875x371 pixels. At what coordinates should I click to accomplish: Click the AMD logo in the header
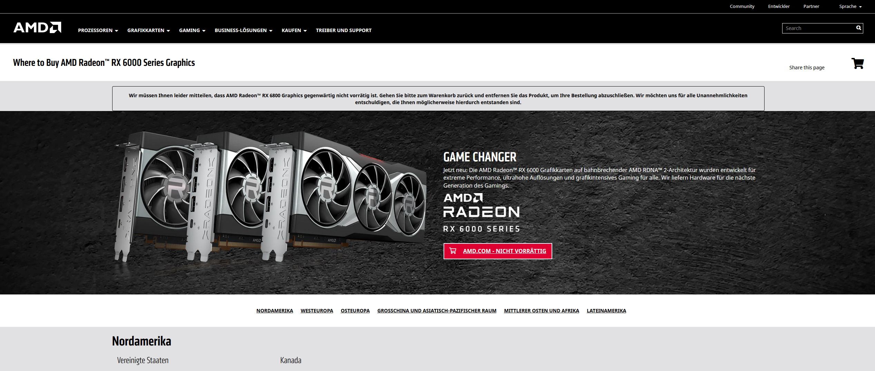[x=37, y=28]
